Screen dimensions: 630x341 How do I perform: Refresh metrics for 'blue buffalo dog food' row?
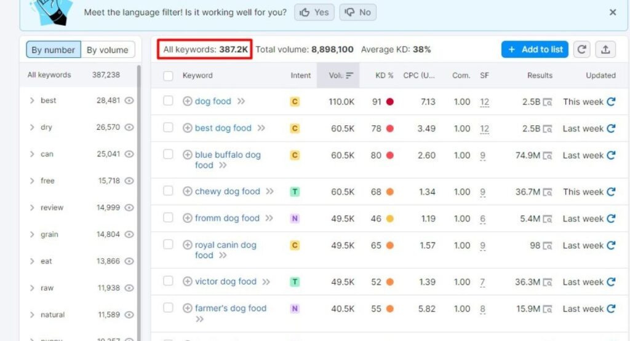[x=611, y=155]
